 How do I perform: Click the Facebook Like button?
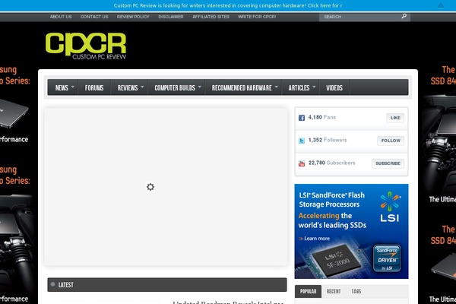click(395, 118)
